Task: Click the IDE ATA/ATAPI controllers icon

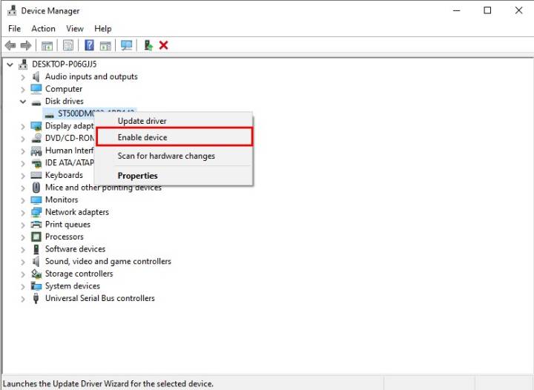Action: coord(36,163)
